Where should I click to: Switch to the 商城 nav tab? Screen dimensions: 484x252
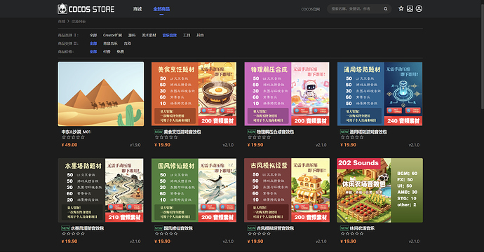[x=137, y=9]
